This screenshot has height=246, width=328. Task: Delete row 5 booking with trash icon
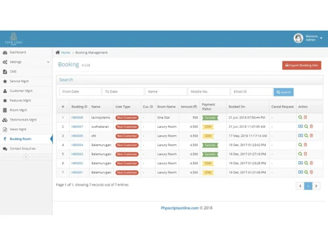pos(306,154)
